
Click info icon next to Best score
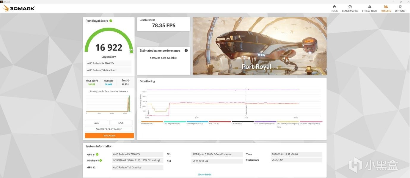(x=128, y=81)
